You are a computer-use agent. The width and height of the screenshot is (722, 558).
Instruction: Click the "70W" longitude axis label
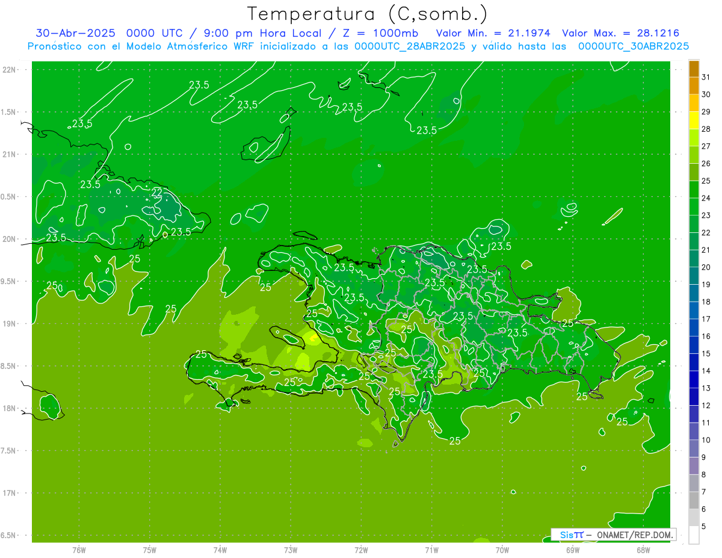coord(502,550)
